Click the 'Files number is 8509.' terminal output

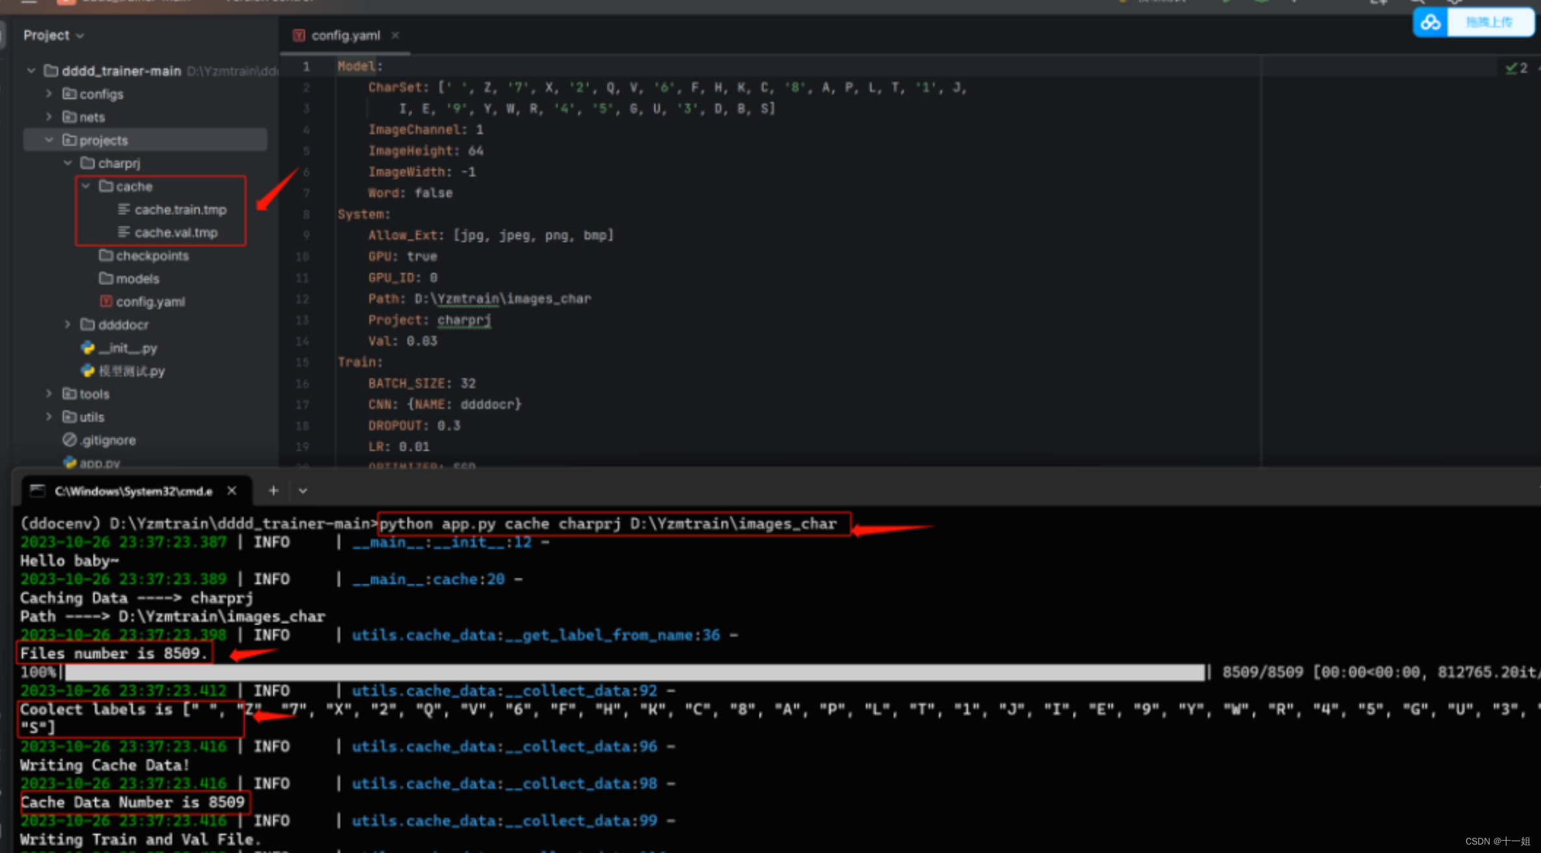114,653
